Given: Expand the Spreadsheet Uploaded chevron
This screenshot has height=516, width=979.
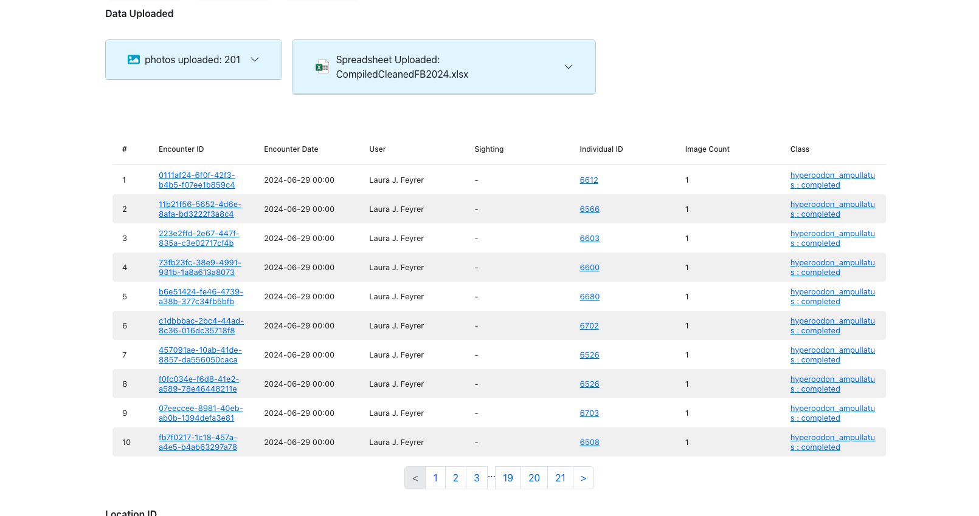Looking at the screenshot, I should click(x=568, y=67).
